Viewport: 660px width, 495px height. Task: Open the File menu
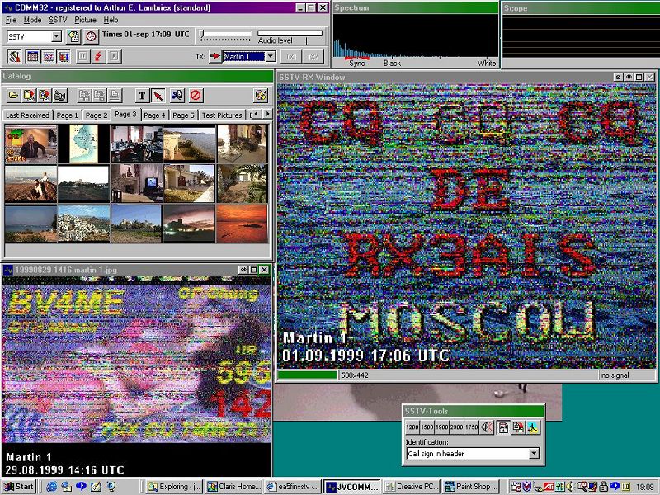11,20
